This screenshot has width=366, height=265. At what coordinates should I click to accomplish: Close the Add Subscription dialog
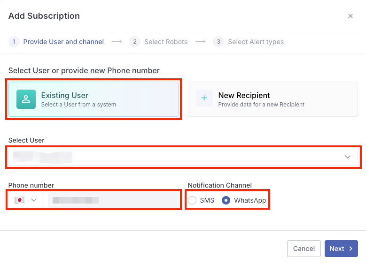pyautogui.click(x=350, y=16)
